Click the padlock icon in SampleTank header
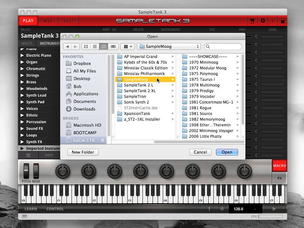This screenshot has width=304, height=228. [x=283, y=21]
